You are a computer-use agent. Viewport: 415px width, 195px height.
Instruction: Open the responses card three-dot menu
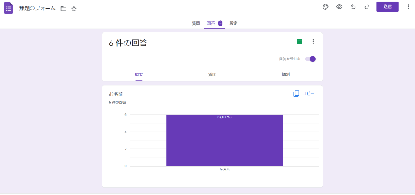pyautogui.click(x=313, y=41)
